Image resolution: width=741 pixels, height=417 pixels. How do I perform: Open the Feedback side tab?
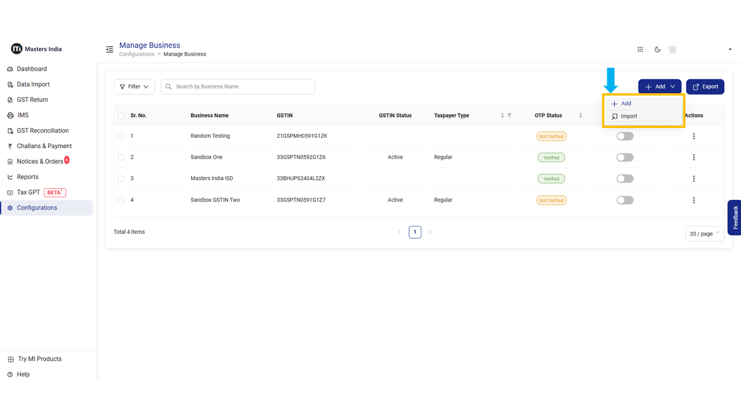pos(735,217)
